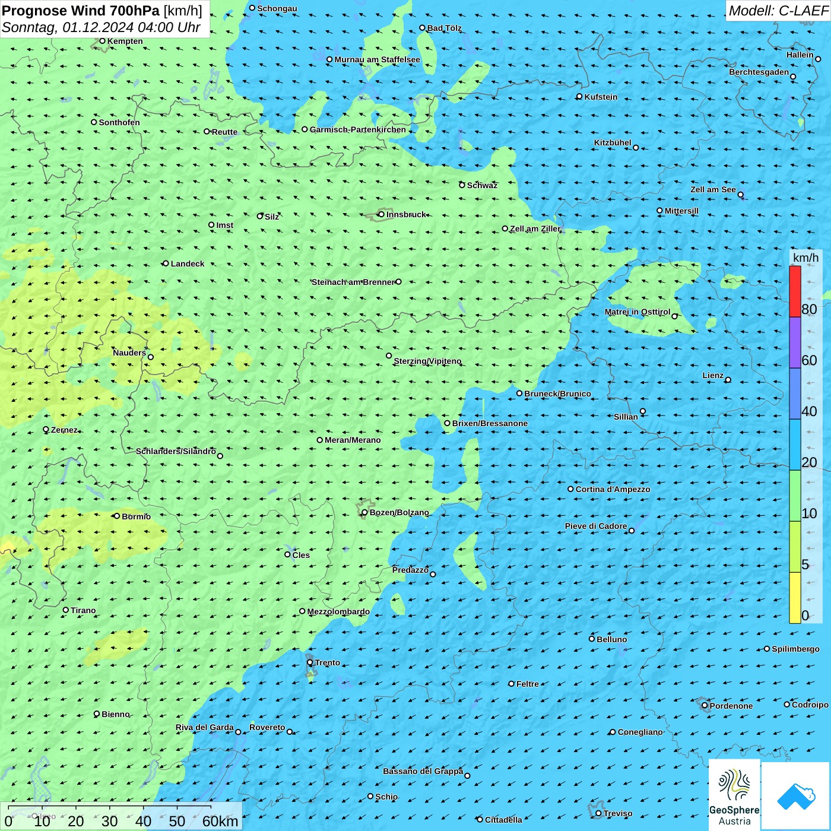This screenshot has height=831, width=831.
Task: Click the Kufstein location dot
Action: tap(579, 96)
